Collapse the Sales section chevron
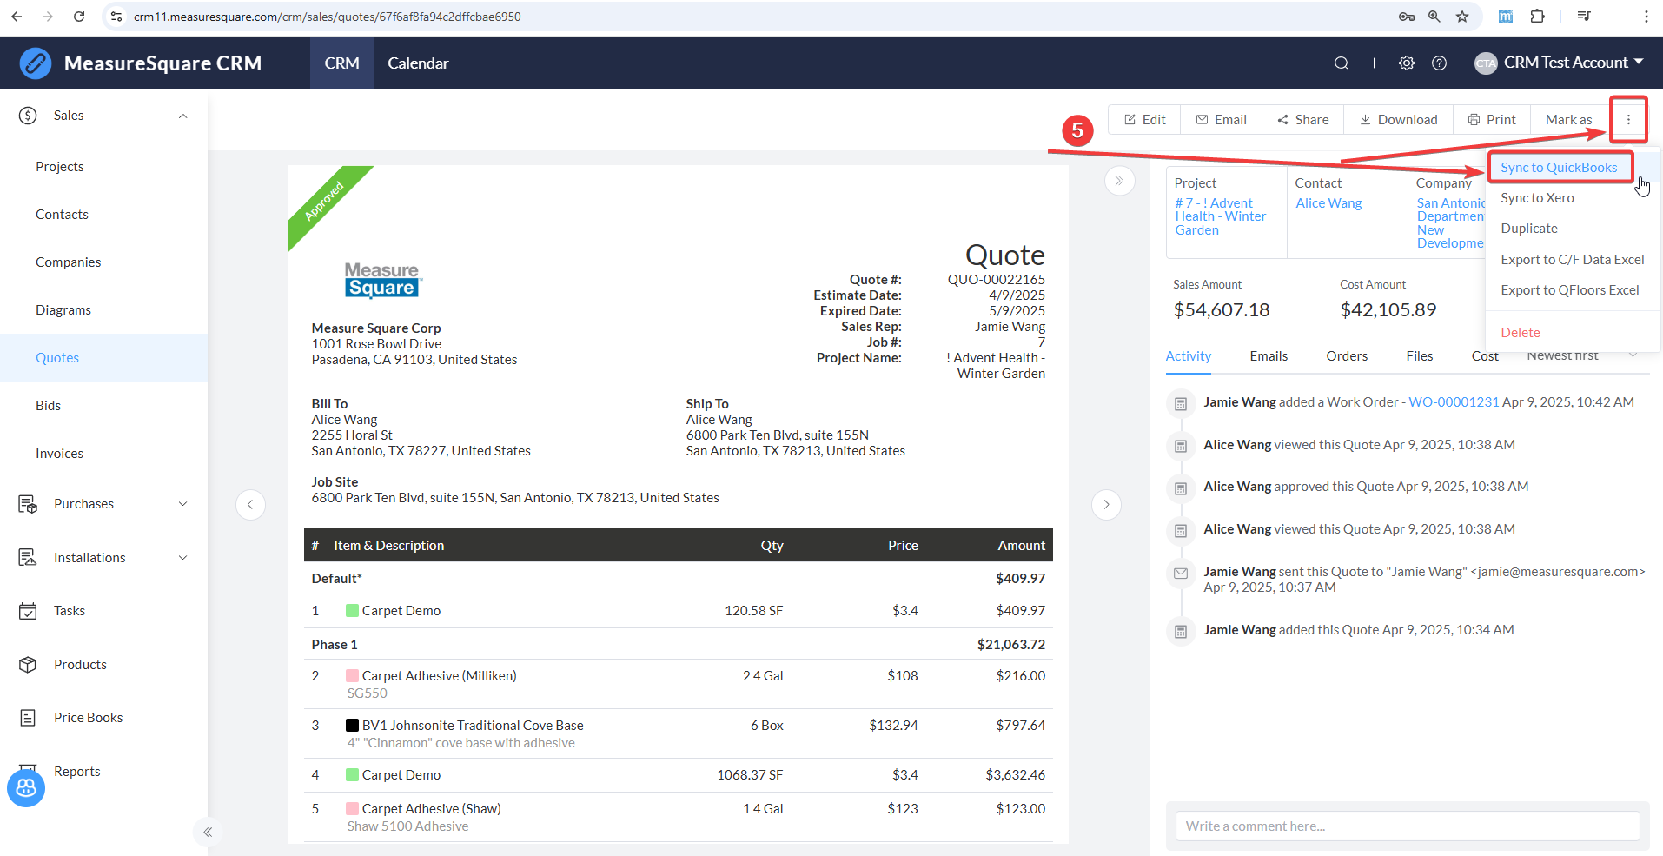The height and width of the screenshot is (856, 1663). (x=182, y=116)
